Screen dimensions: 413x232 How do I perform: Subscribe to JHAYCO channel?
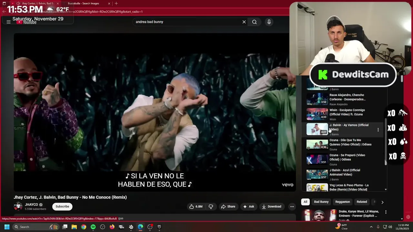62,207
